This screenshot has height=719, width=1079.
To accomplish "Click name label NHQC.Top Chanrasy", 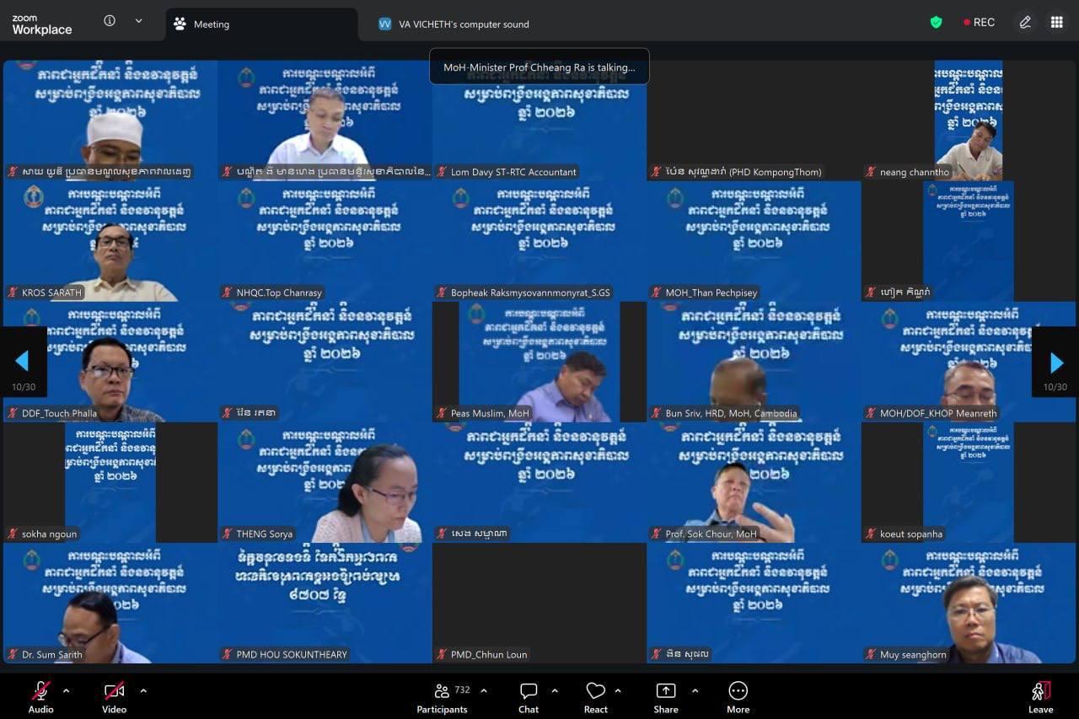I will click(279, 292).
